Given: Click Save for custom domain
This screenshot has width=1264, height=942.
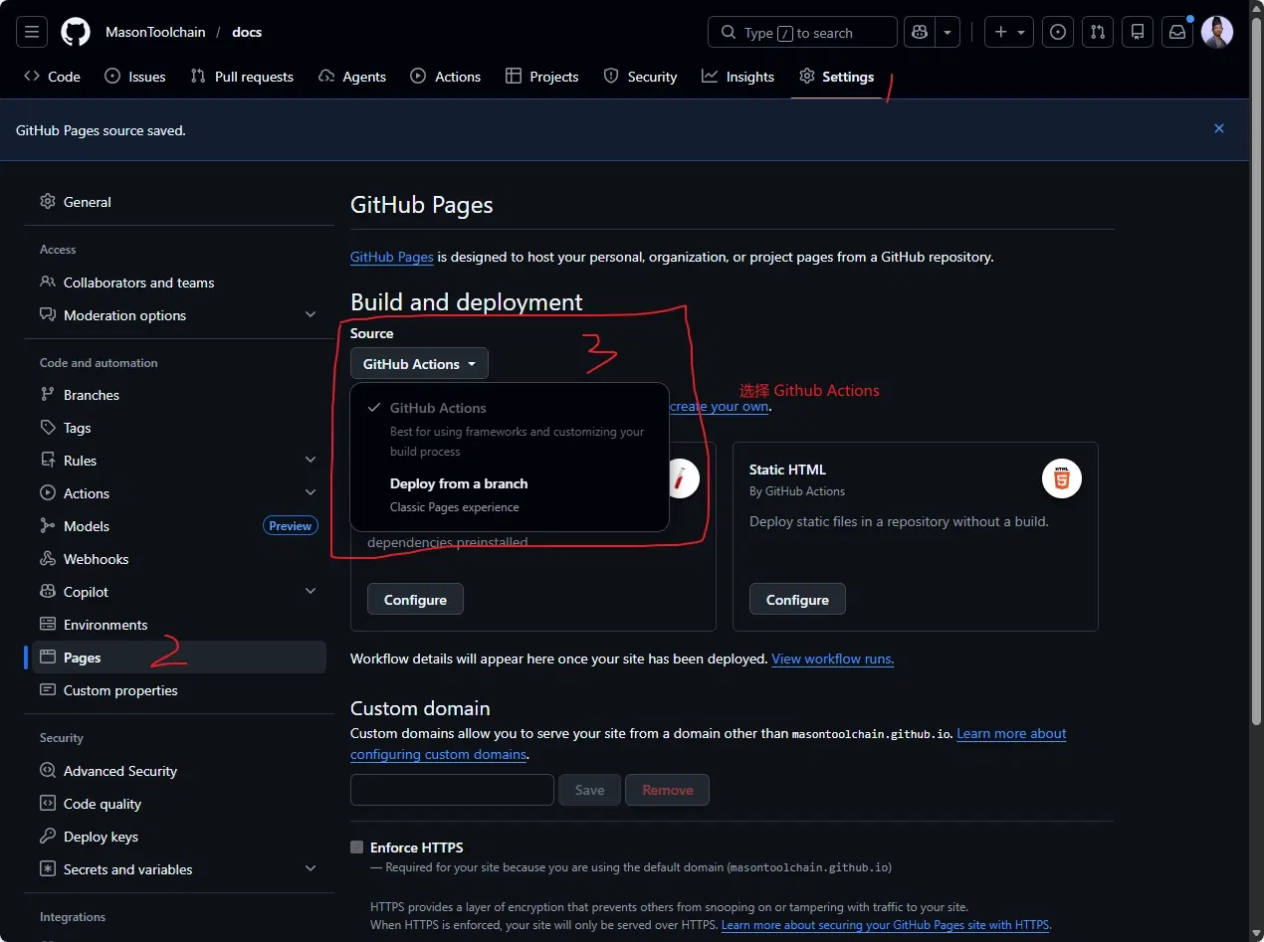Looking at the screenshot, I should [589, 790].
